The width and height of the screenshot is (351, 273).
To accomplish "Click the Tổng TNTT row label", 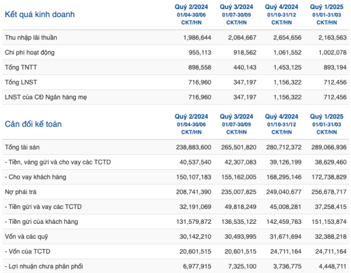I will point(21,68).
